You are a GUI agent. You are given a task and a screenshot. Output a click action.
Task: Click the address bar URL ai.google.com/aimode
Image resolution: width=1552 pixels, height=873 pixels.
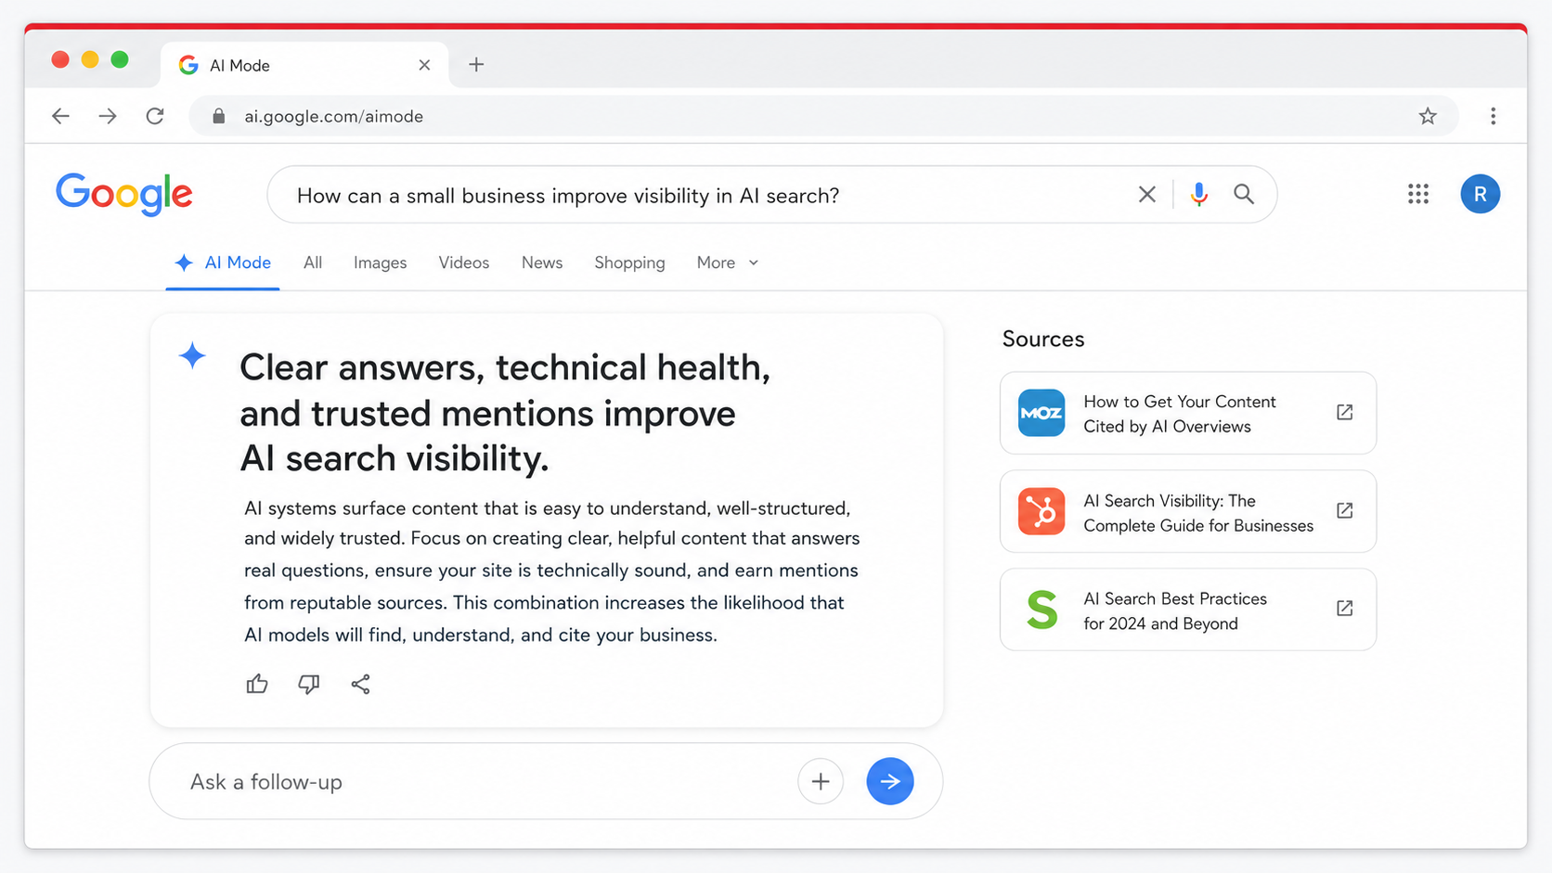point(333,116)
